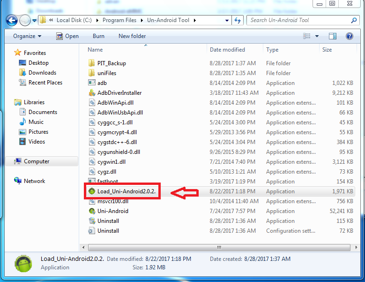Toggle the preview pane icon
The image size is (365, 282).
click(x=332, y=36)
